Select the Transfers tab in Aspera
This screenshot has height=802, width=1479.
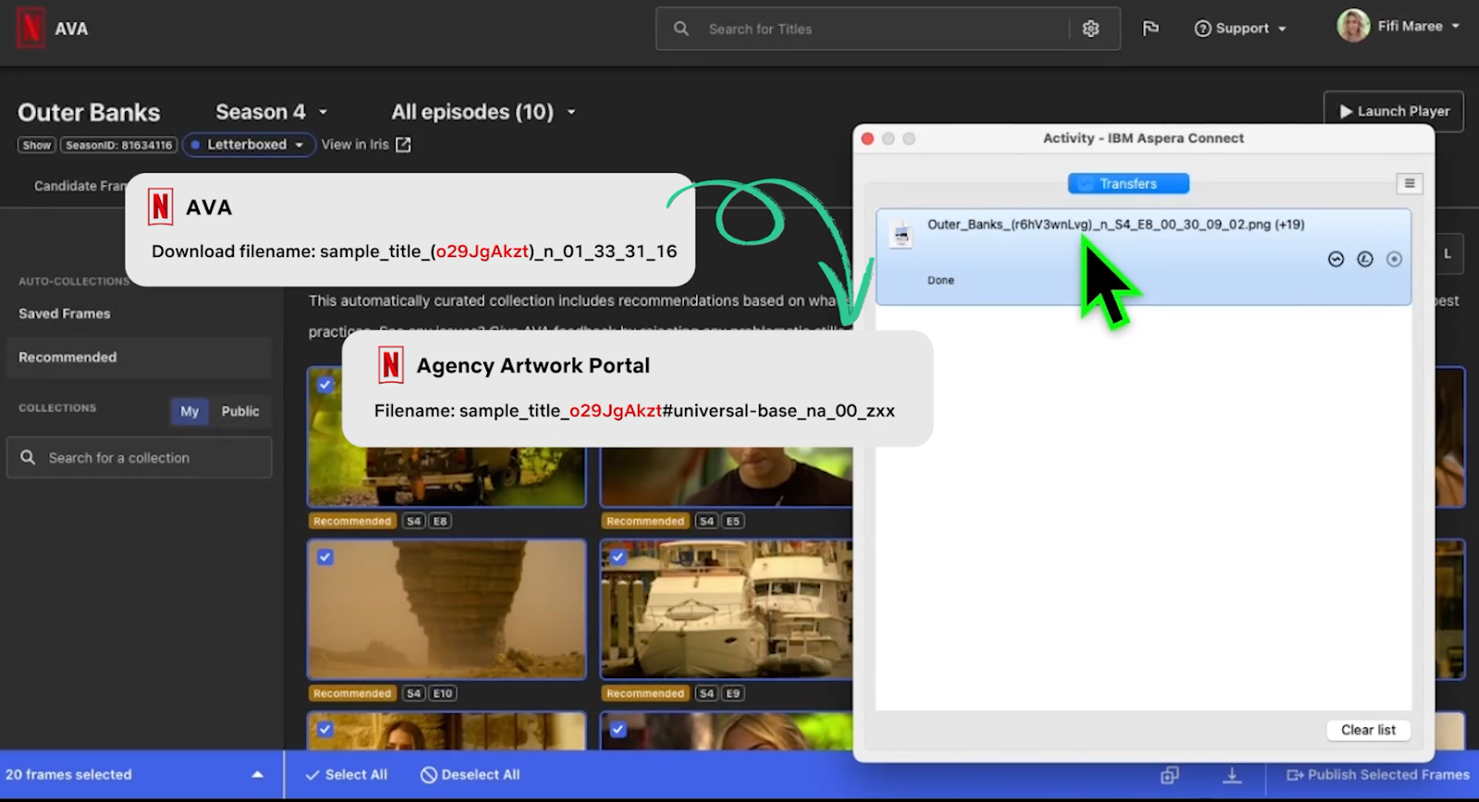tap(1128, 184)
